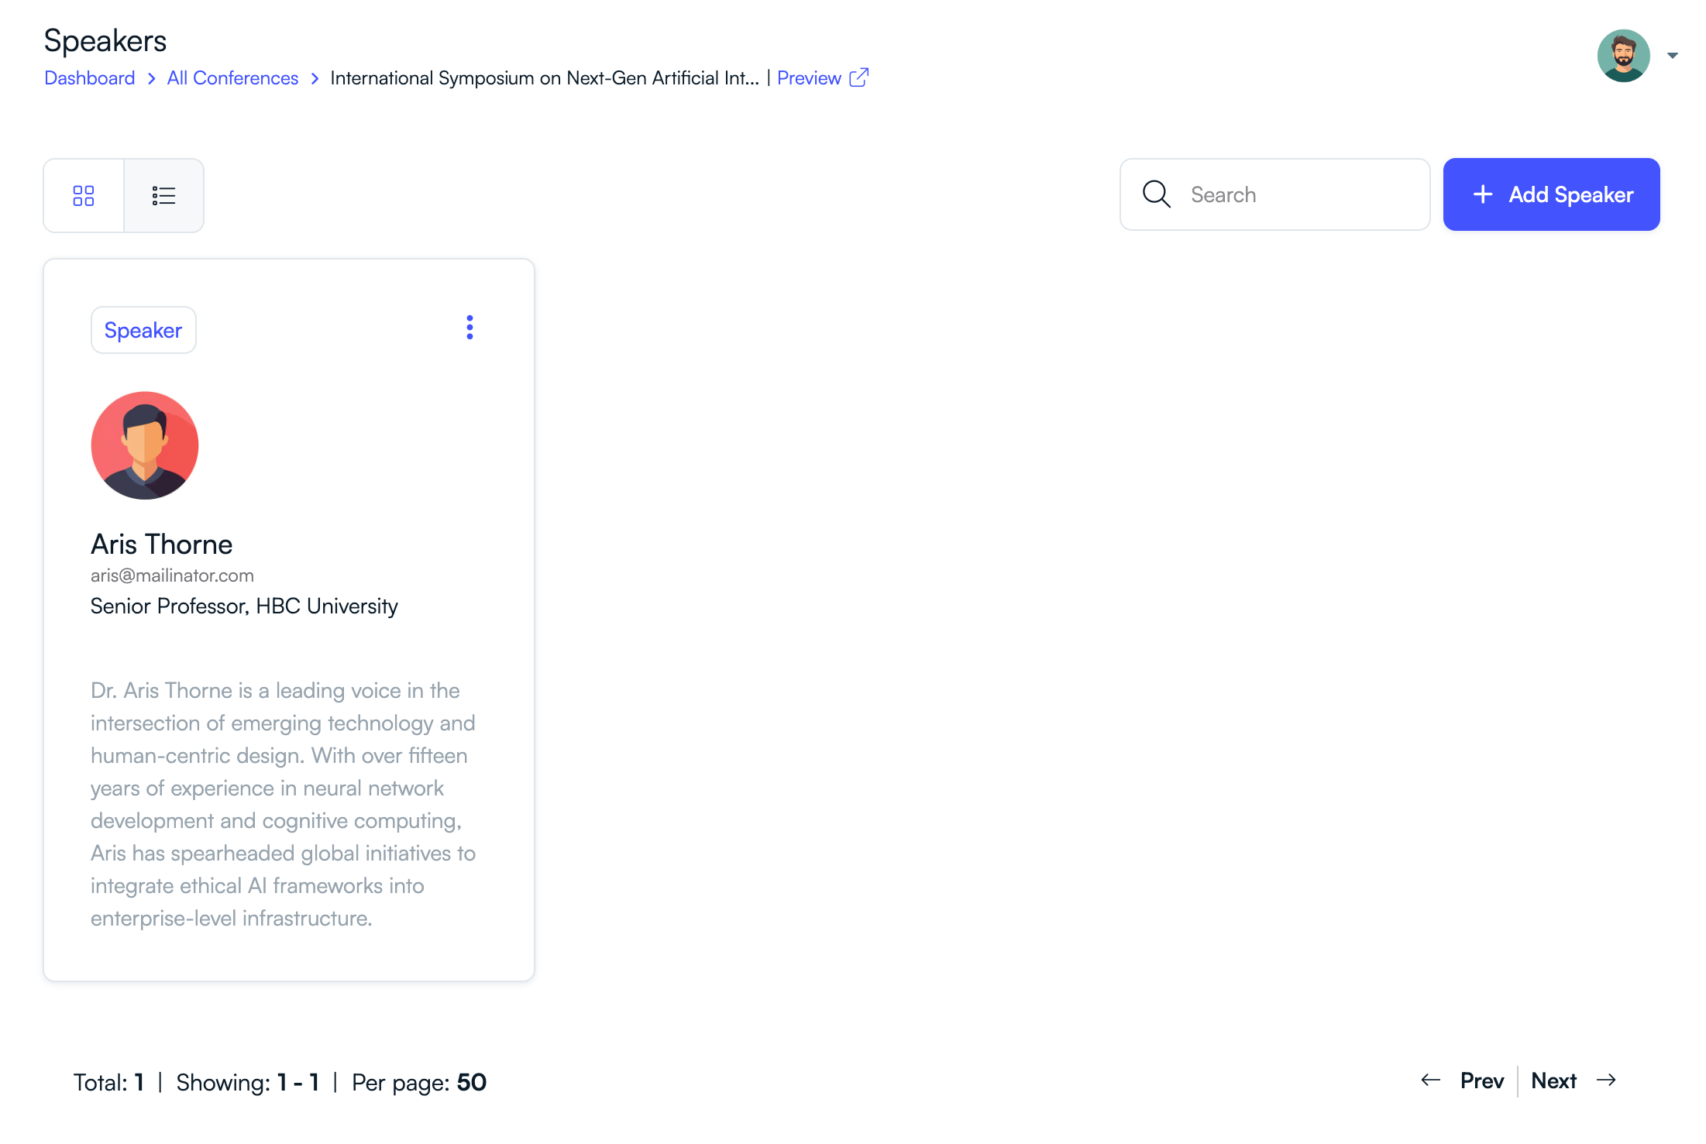The height and width of the screenshot is (1144, 1706).
Task: Click the Speaker role tag
Action: click(x=143, y=330)
